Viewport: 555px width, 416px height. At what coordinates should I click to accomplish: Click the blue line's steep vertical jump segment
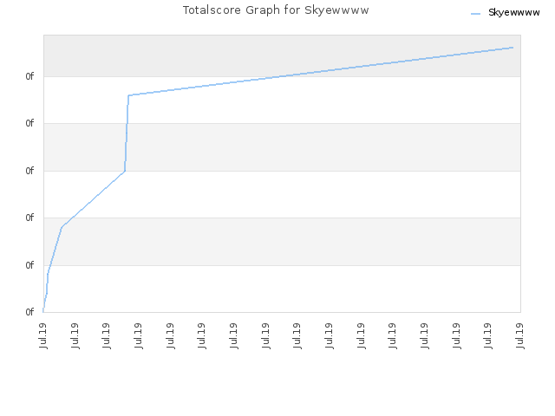127,133
